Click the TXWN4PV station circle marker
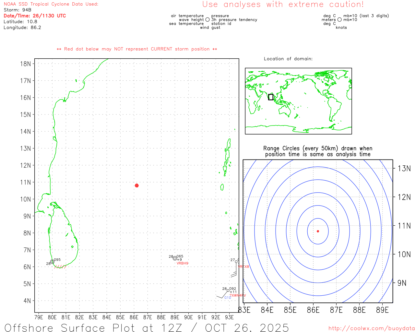The height and width of the screenshot is (332, 415). 228,290
